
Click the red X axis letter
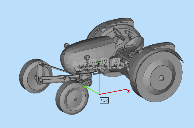[x=128, y=91]
